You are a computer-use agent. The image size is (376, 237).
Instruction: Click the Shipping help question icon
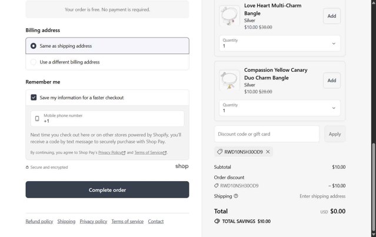click(x=236, y=196)
